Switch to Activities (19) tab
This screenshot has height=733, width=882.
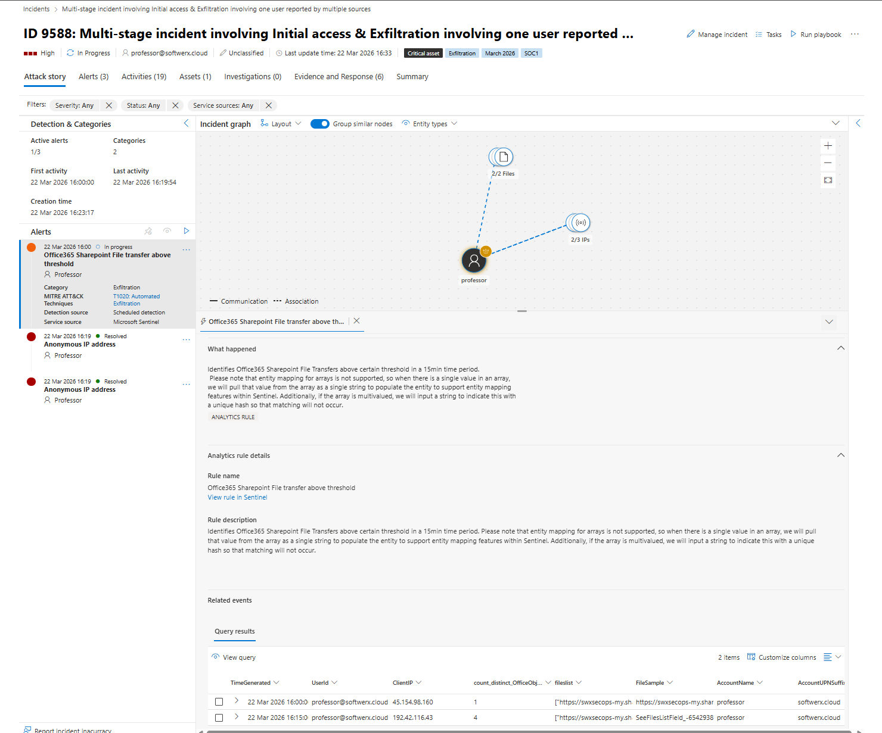(x=144, y=77)
